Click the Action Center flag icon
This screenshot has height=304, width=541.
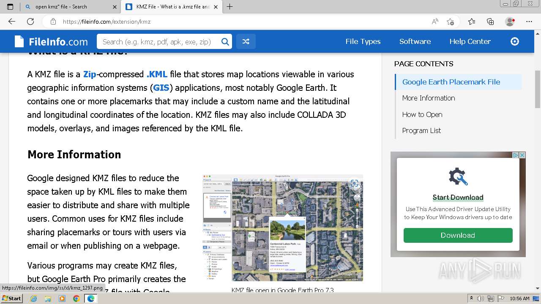[x=500, y=299]
